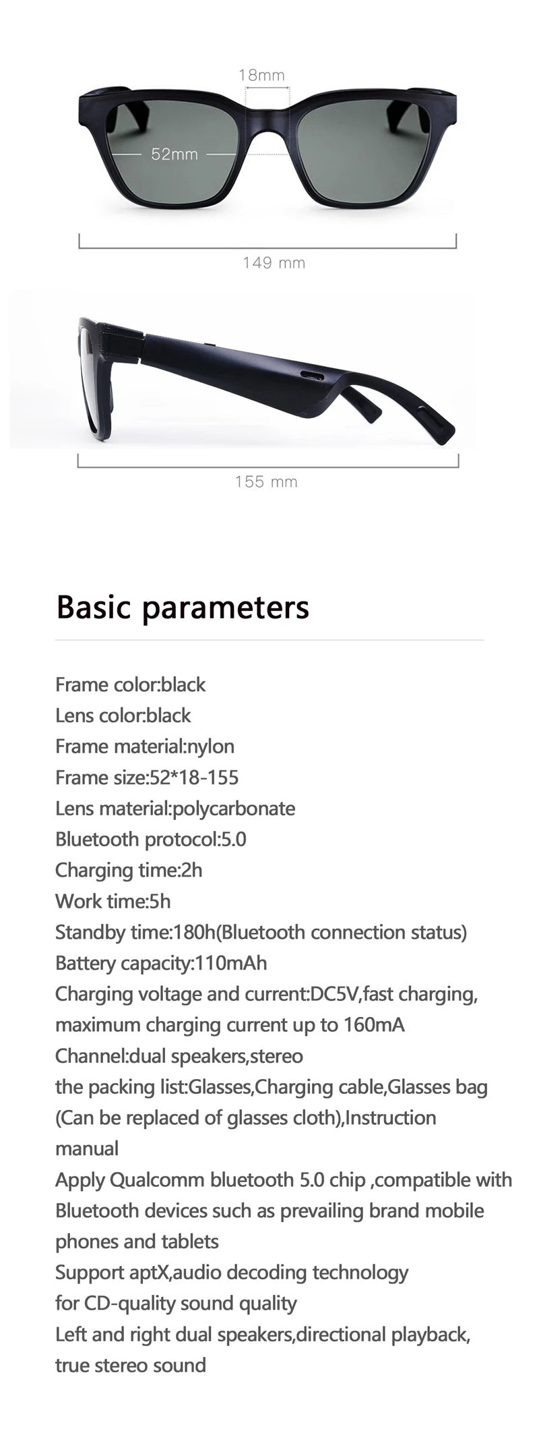Click the 18mm bridge width label
Viewport: 539px width, 1456px height.
[261, 75]
